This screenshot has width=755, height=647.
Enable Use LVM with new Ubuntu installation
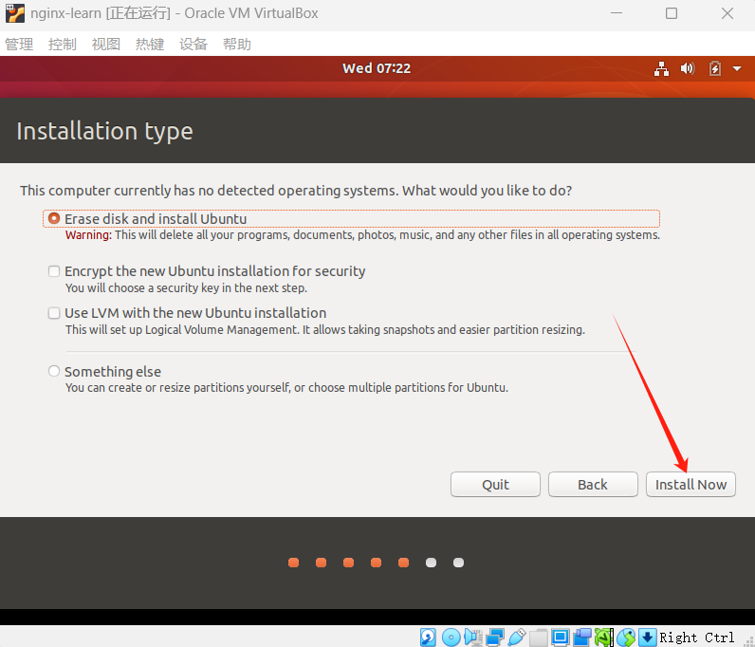click(x=54, y=313)
